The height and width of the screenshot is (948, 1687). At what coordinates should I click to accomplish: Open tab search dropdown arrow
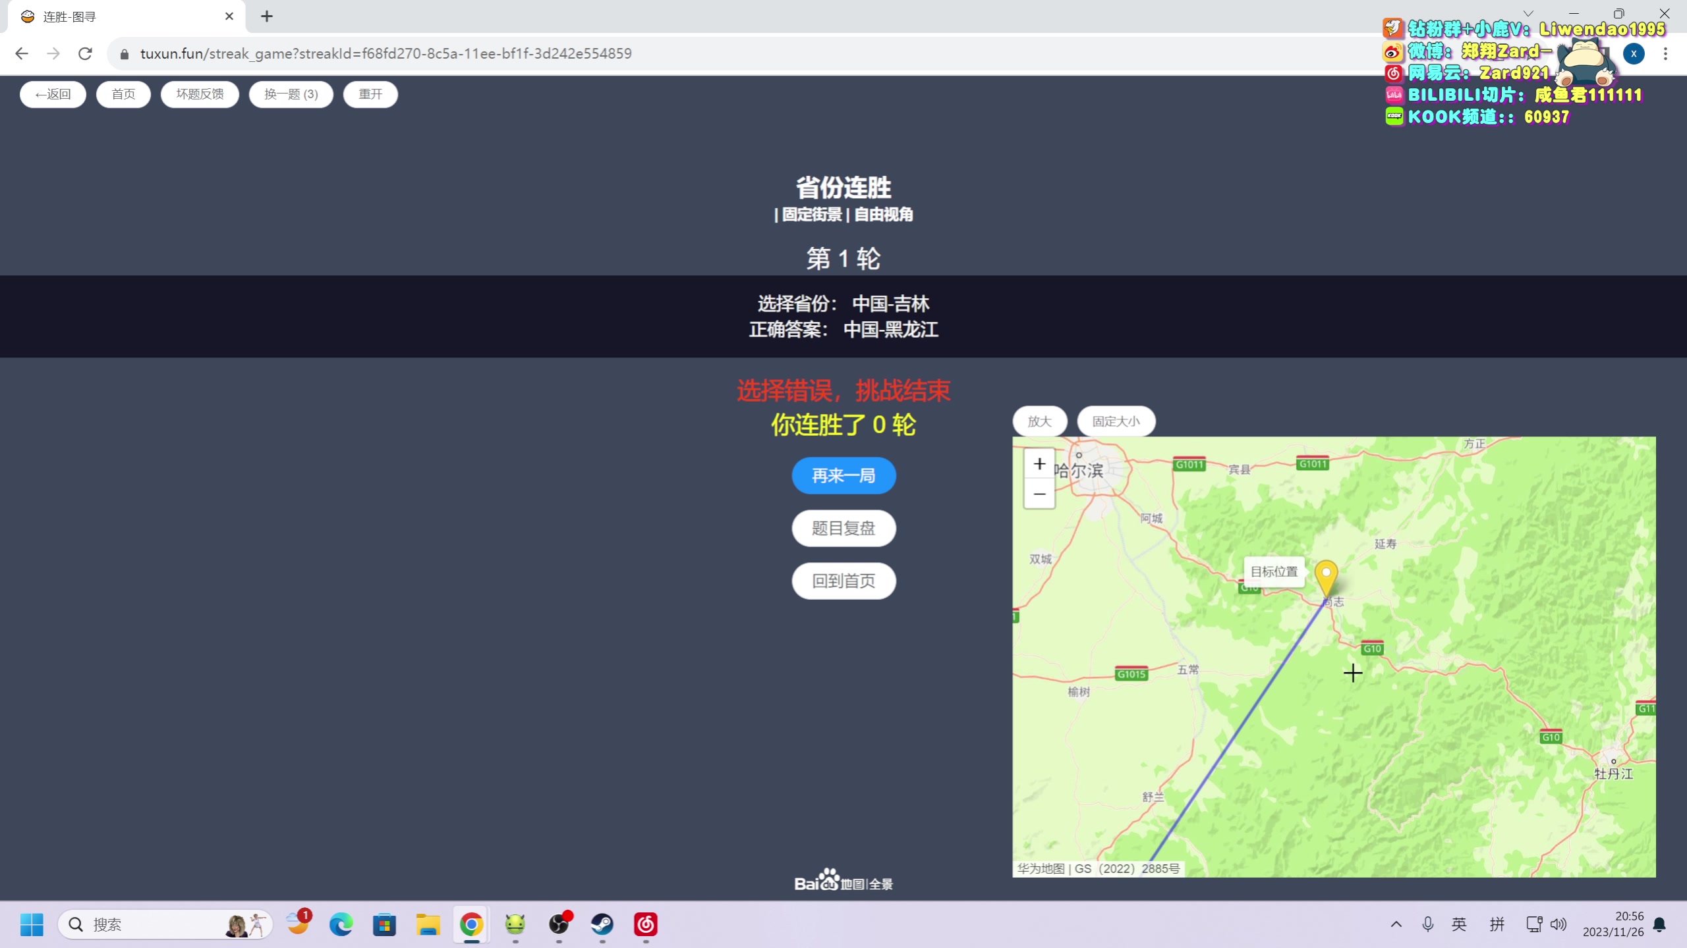click(x=1528, y=14)
